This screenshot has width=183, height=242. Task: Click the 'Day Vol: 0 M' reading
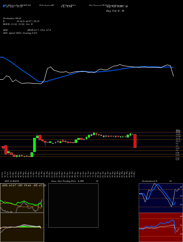tap(115, 11)
